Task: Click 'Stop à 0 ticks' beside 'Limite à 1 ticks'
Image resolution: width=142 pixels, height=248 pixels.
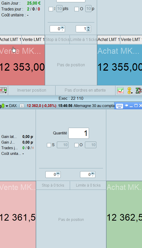Action: 58,39
